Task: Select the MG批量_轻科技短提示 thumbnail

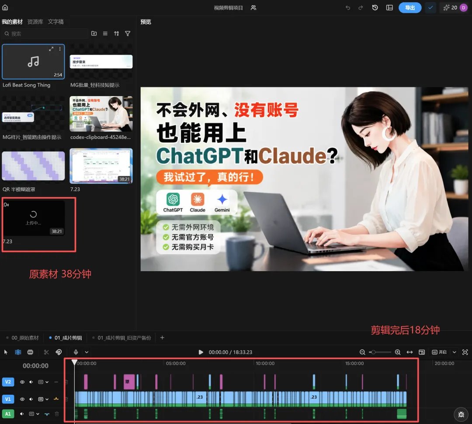Action: [x=101, y=62]
